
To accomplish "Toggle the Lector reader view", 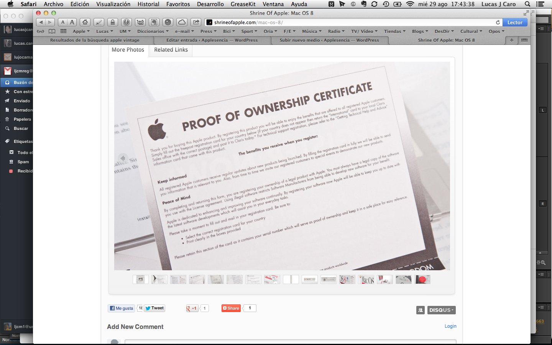I will [x=515, y=23].
